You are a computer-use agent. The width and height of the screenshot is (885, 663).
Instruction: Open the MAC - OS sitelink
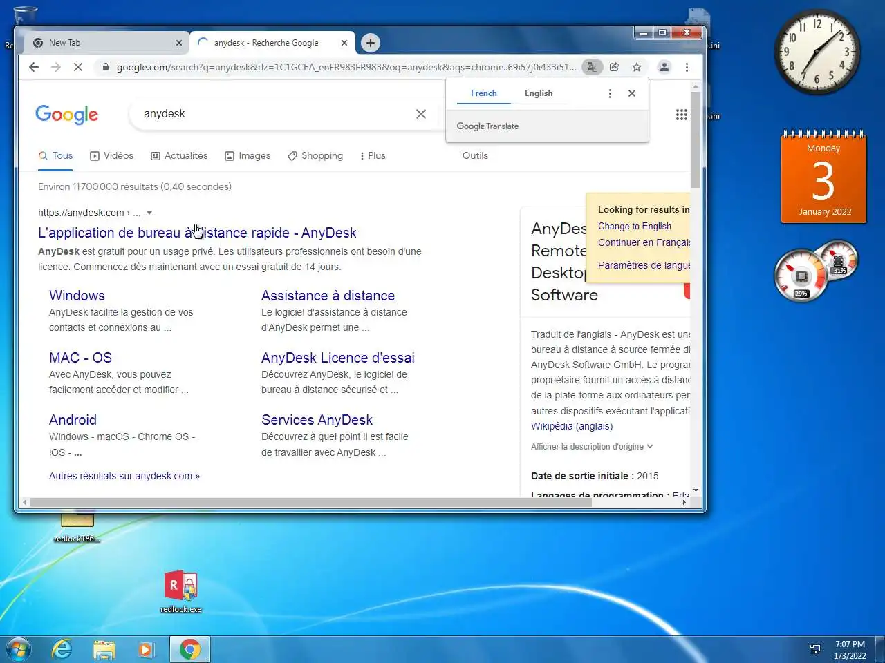[x=80, y=358]
